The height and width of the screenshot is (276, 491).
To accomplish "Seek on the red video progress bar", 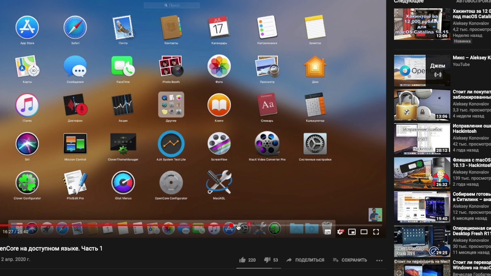I will click(191, 225).
